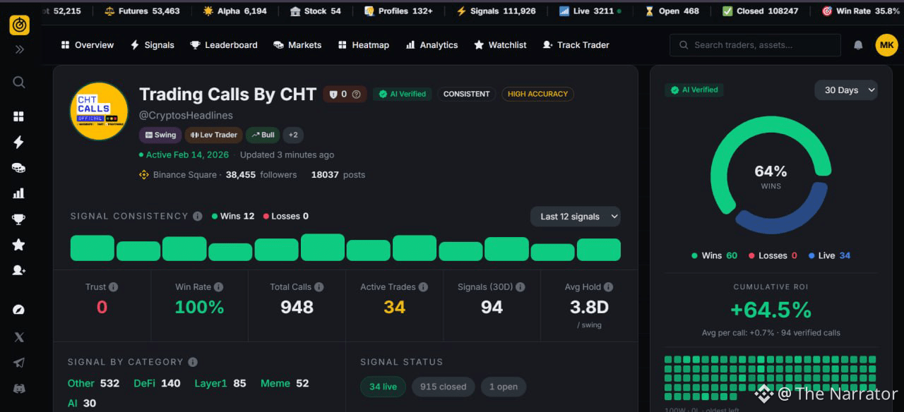Open Discord link in sidebar

[19, 389]
